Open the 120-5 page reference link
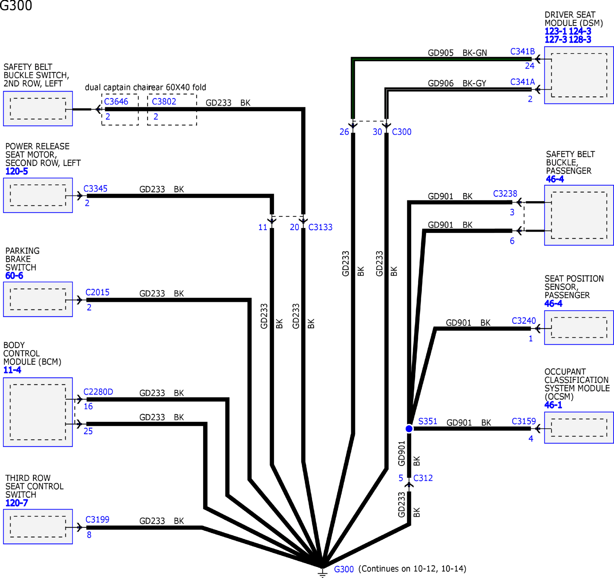 17,171
